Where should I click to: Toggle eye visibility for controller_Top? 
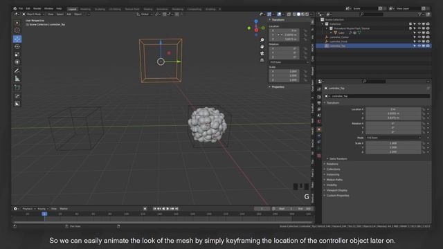419,46
